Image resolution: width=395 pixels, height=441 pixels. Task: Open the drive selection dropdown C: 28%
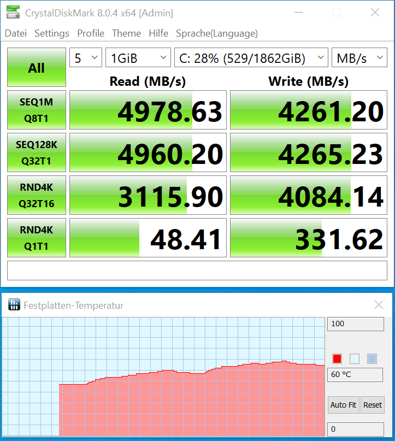(x=251, y=58)
